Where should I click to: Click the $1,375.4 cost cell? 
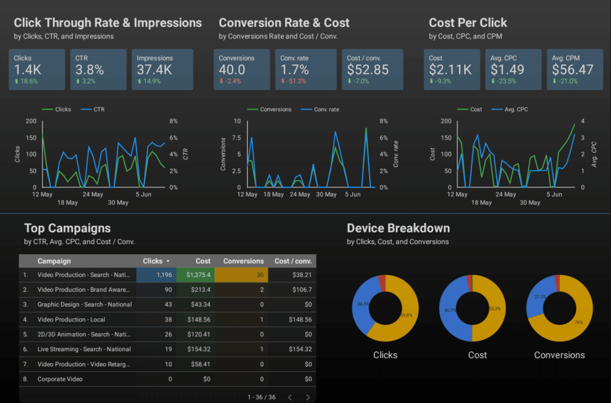194,275
